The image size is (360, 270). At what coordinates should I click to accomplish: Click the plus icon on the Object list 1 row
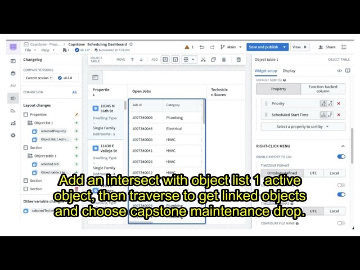(x=76, y=123)
